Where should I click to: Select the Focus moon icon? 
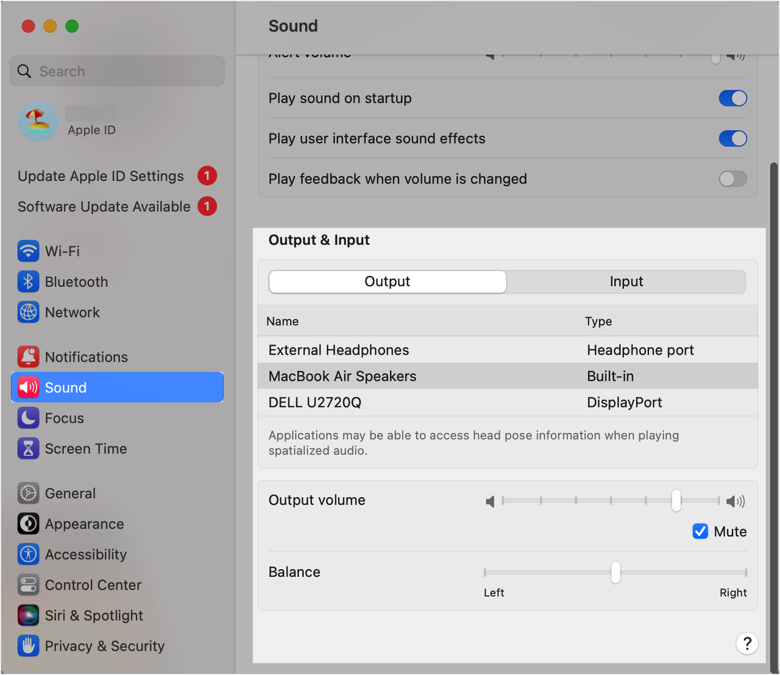point(28,418)
